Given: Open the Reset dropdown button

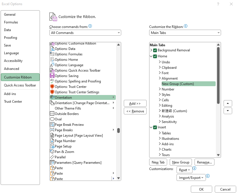Looking at the screenshot, I should 185,170.
